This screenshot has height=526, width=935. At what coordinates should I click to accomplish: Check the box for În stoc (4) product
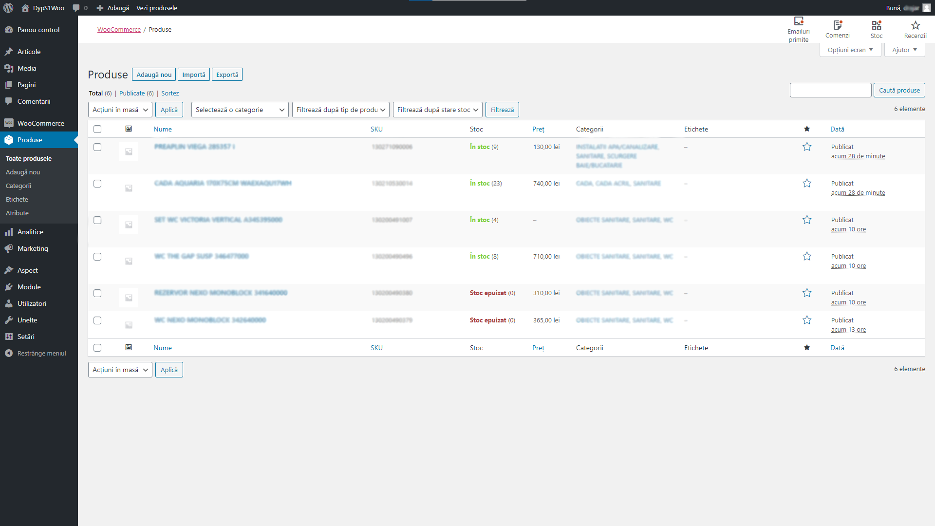(97, 220)
